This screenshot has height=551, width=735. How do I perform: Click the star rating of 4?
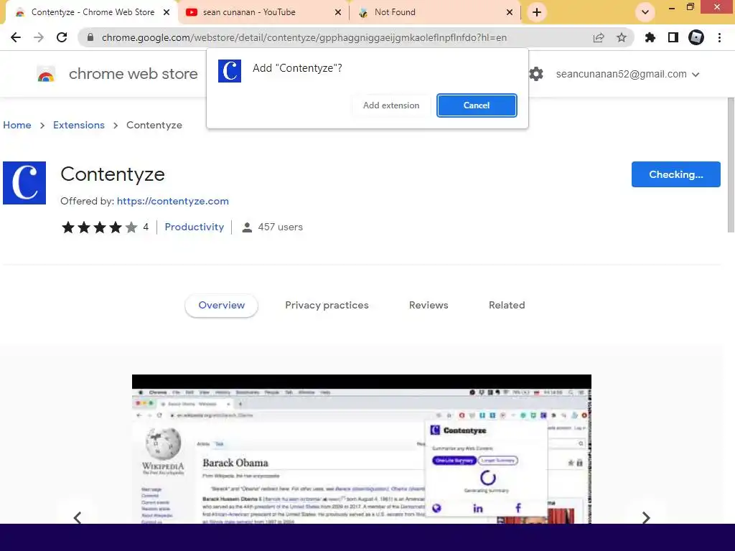pos(99,227)
